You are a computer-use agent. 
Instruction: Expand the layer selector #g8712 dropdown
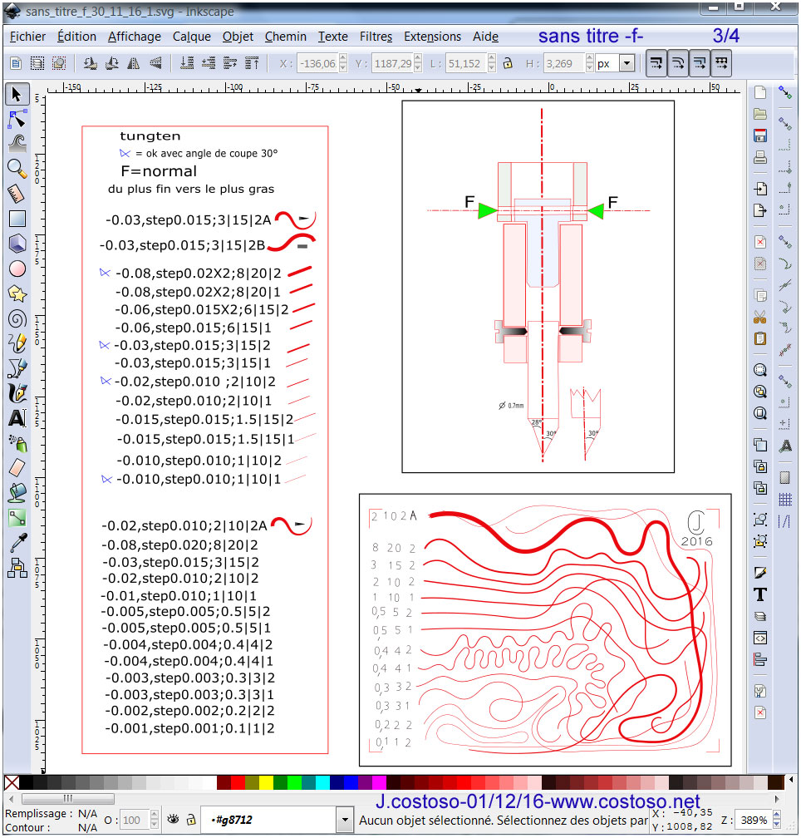(x=346, y=820)
